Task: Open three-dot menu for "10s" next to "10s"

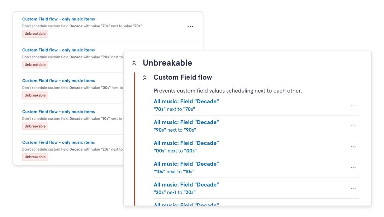Action: [x=353, y=168]
